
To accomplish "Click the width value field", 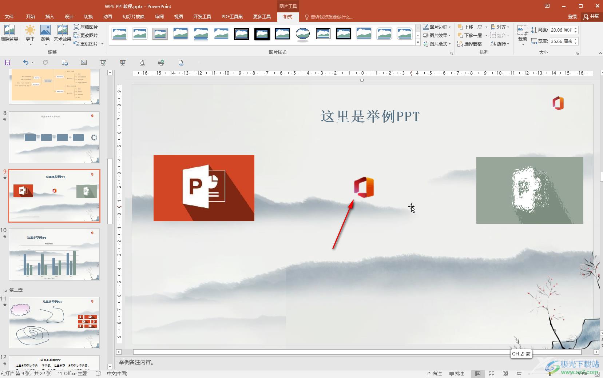I will [x=561, y=41].
